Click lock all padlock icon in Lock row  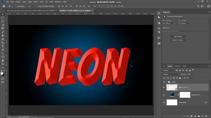point(180,78)
